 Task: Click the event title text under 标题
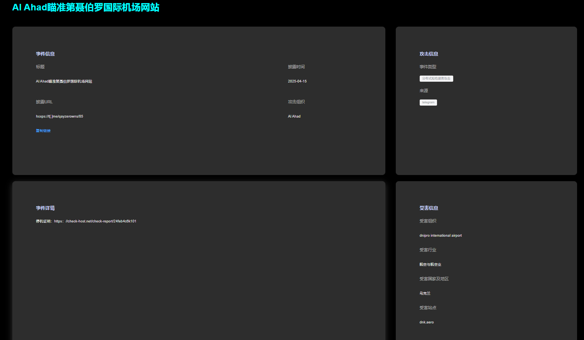[x=64, y=81]
